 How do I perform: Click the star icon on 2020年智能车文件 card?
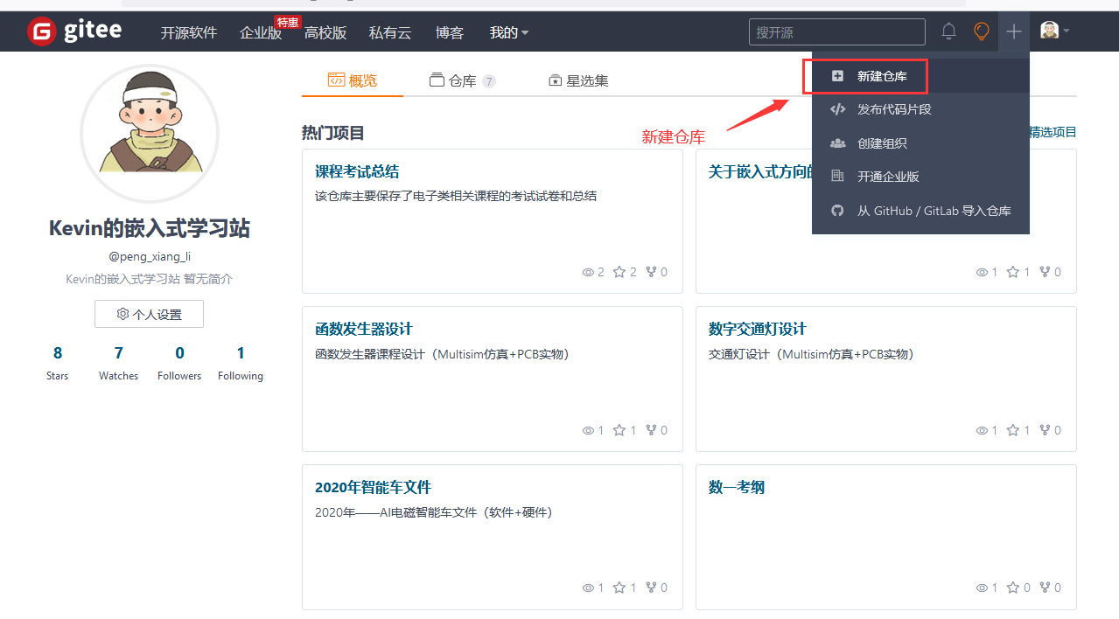(x=619, y=588)
